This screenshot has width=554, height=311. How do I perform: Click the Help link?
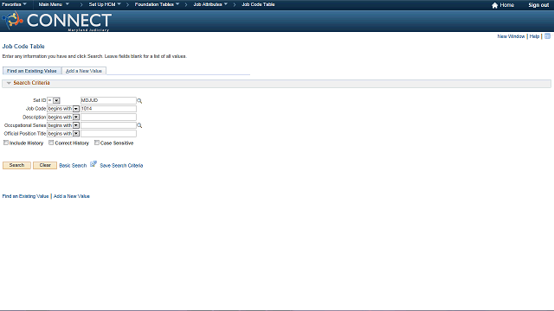534,36
